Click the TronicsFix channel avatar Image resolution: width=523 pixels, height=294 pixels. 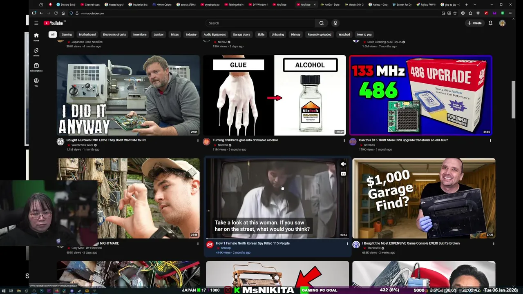(356, 245)
